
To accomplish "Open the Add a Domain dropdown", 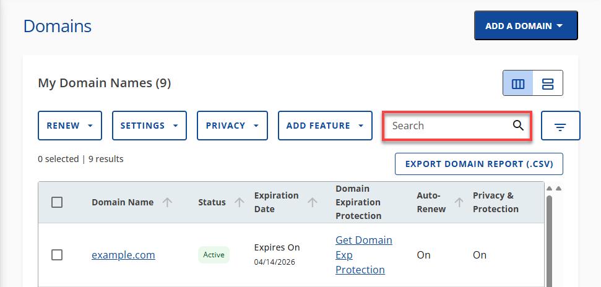I will (525, 26).
